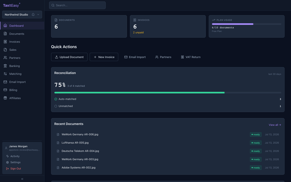The height and width of the screenshot is (182, 291).
Task: Click the Banking sidebar icon
Action: pyautogui.click(x=5, y=66)
